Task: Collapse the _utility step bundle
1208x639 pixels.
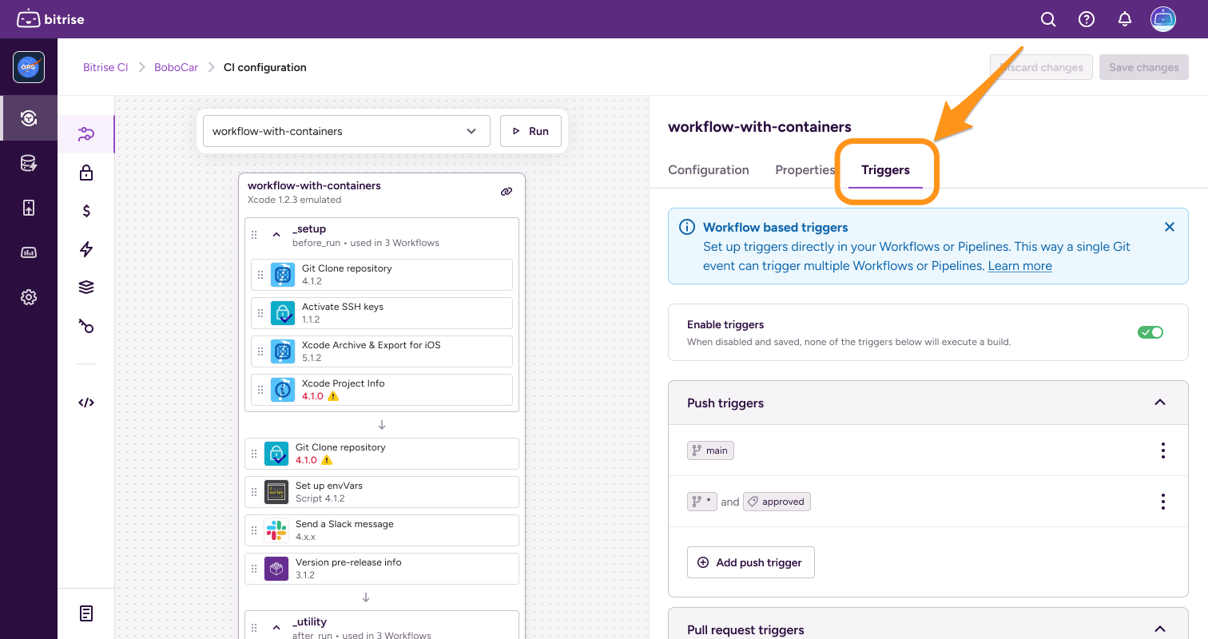Action: pos(276,628)
